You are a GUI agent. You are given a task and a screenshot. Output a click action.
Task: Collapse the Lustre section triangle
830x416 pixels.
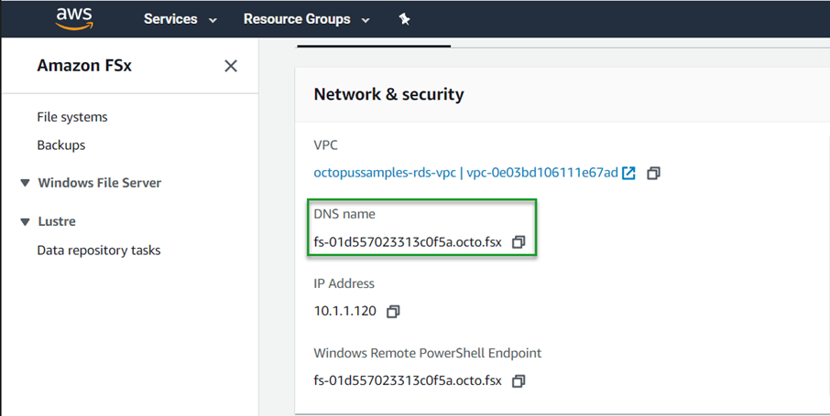[x=25, y=222]
